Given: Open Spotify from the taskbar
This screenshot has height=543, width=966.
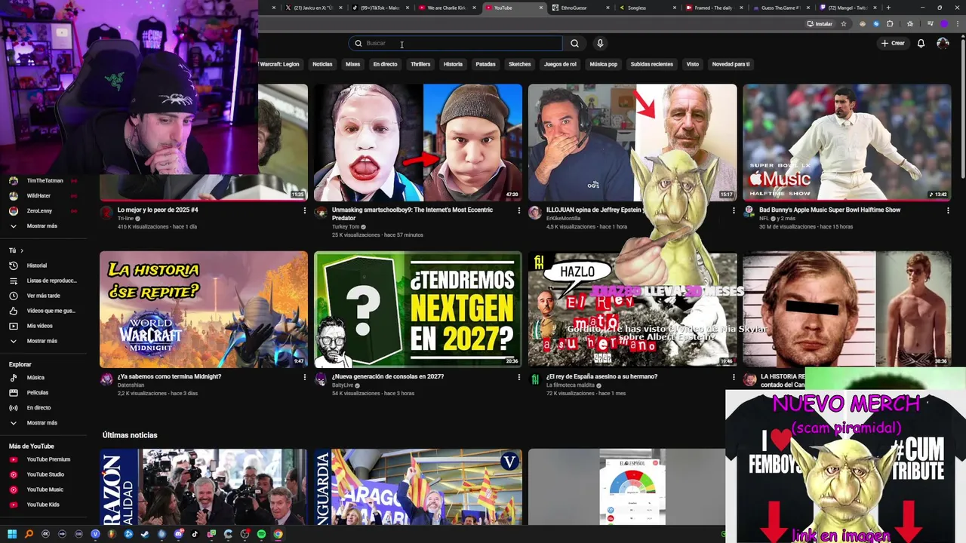Looking at the screenshot, I should (261, 534).
